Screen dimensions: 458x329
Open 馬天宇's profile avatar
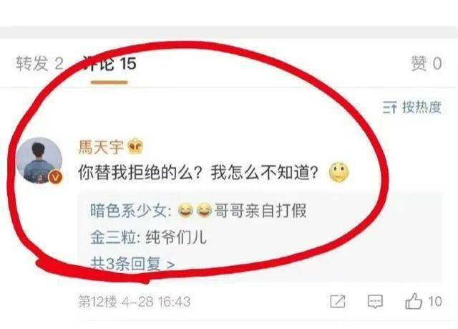pos(39,161)
